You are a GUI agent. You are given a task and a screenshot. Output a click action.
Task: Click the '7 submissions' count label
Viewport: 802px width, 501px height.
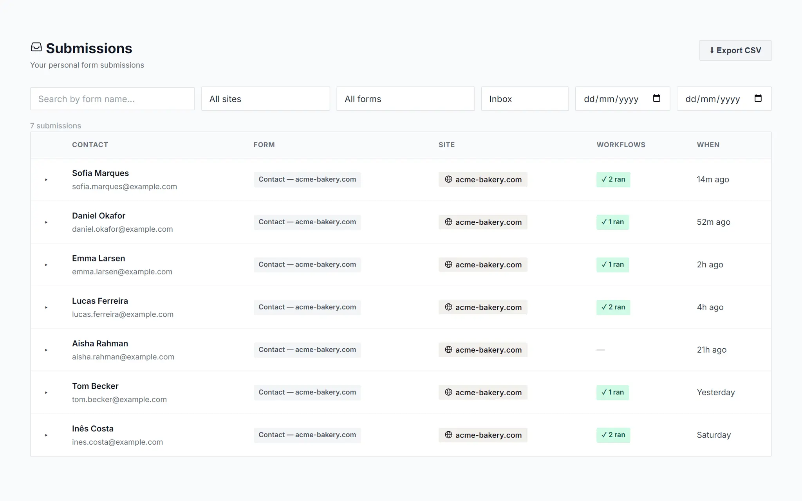tap(56, 126)
